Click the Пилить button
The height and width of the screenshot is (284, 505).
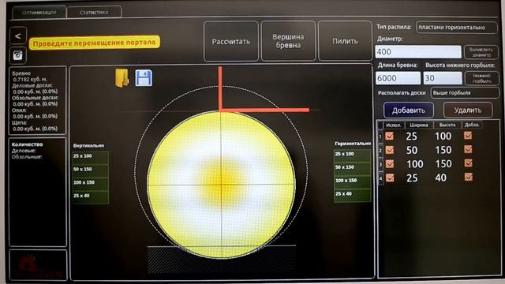pos(345,41)
